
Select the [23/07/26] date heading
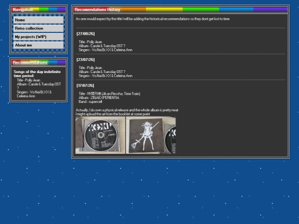point(86,60)
